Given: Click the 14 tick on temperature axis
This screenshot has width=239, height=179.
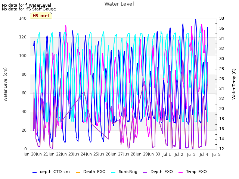Looking at the screenshot, I should coord(221,139).
